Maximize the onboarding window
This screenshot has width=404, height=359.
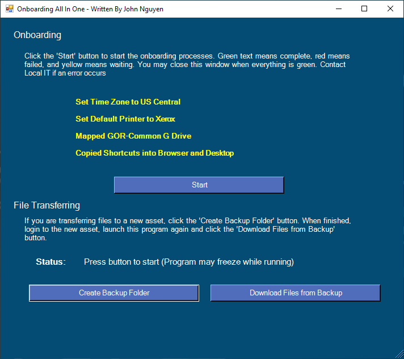pyautogui.click(x=364, y=9)
